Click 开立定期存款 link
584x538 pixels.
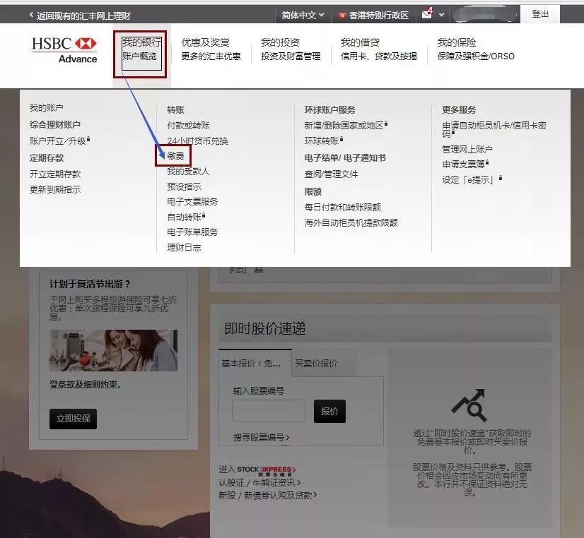coord(55,174)
